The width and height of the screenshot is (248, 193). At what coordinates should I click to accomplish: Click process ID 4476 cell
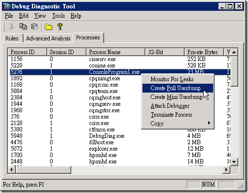click(17, 142)
